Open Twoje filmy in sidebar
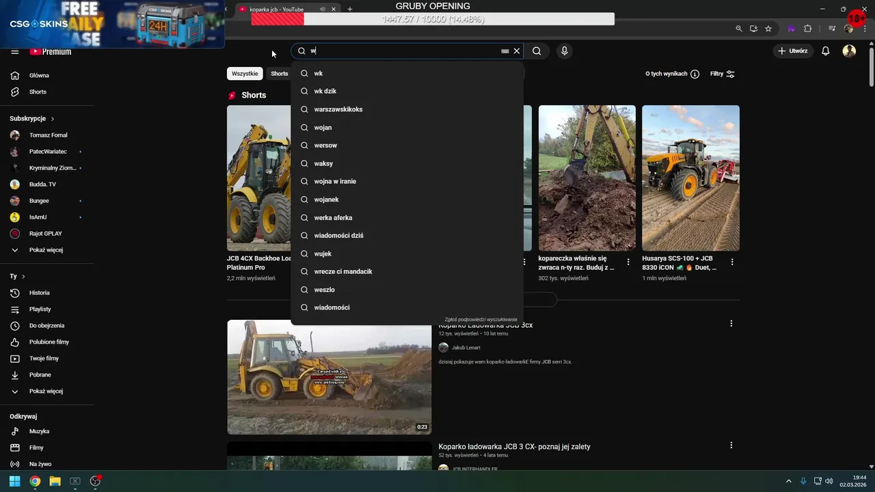The image size is (875, 492). point(45,359)
